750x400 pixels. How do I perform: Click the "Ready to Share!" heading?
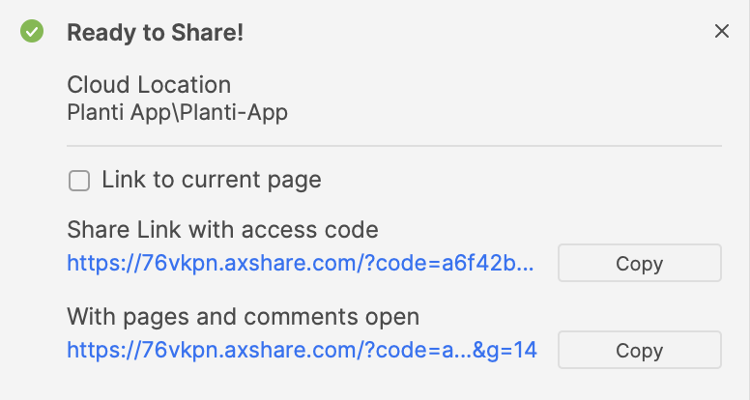point(155,32)
